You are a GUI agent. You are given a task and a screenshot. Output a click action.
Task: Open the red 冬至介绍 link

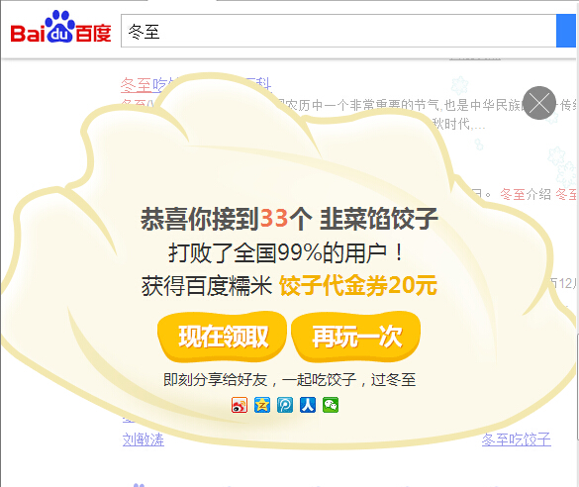point(526,194)
